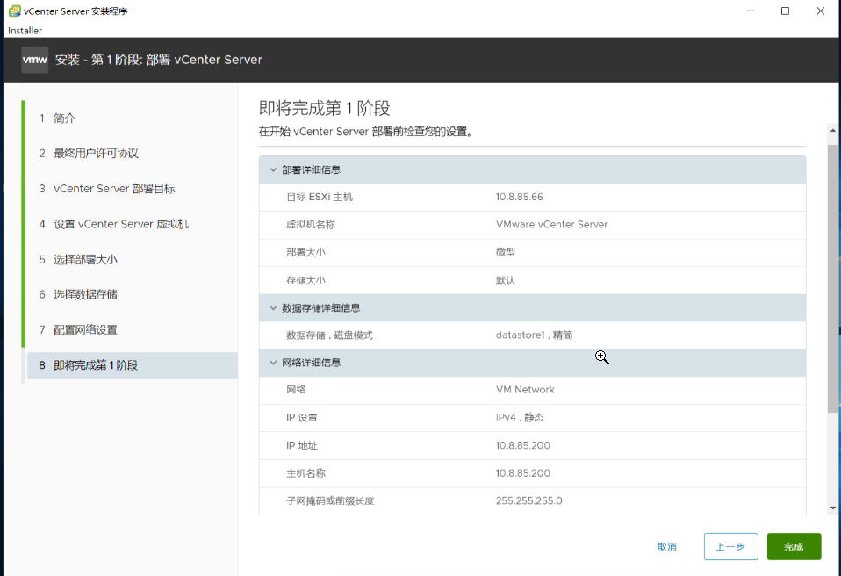This screenshot has width=841, height=576.
Task: Go to step 5 选择部署大小
Action: [x=78, y=260]
